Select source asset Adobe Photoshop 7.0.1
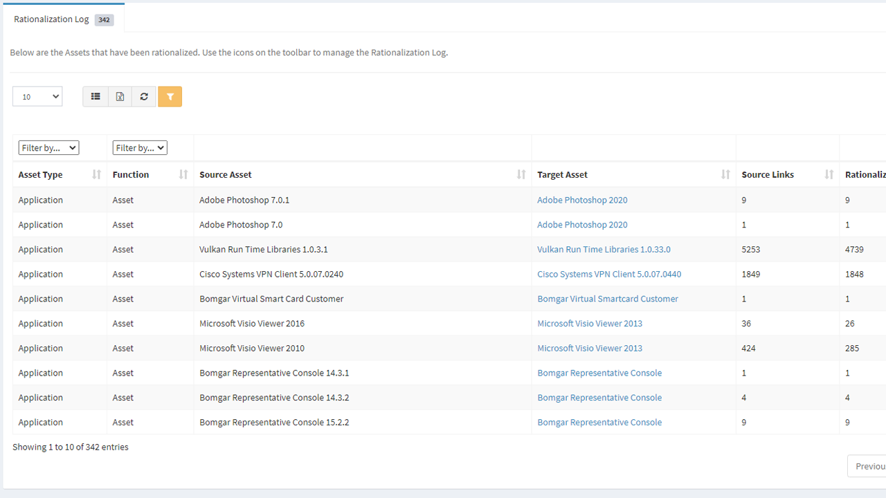The height and width of the screenshot is (498, 886). (244, 200)
